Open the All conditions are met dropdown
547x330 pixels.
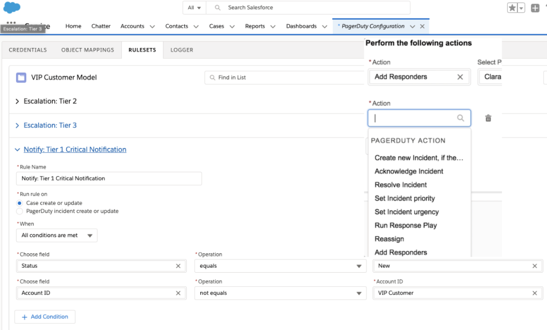(x=57, y=236)
